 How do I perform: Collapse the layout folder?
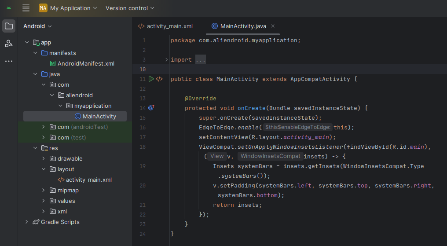tap(43, 169)
